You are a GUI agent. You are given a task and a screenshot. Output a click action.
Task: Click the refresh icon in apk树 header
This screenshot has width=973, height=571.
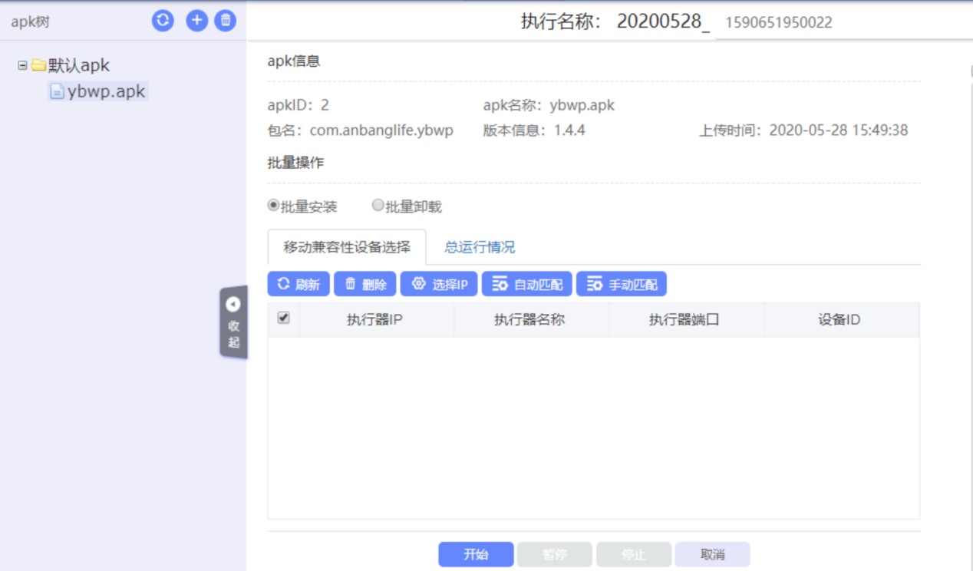pos(163,21)
